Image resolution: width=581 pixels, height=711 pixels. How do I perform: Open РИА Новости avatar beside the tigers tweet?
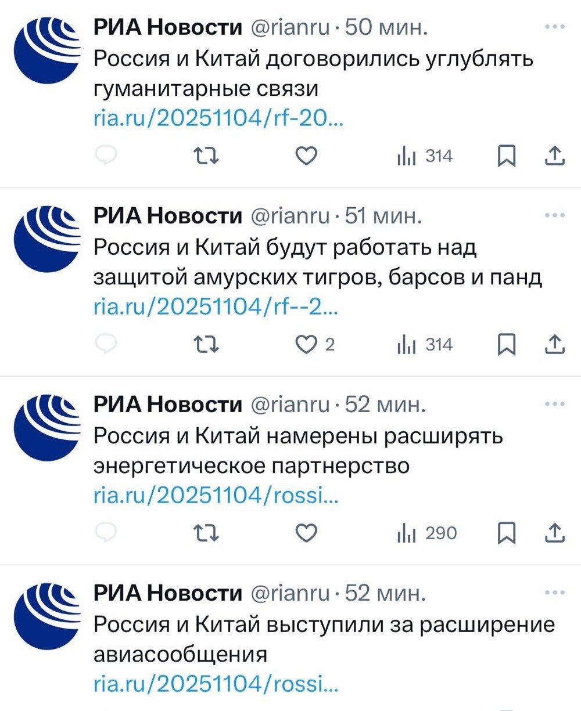click(x=46, y=239)
